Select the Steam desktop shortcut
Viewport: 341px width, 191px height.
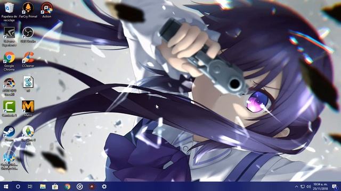coord(9,134)
